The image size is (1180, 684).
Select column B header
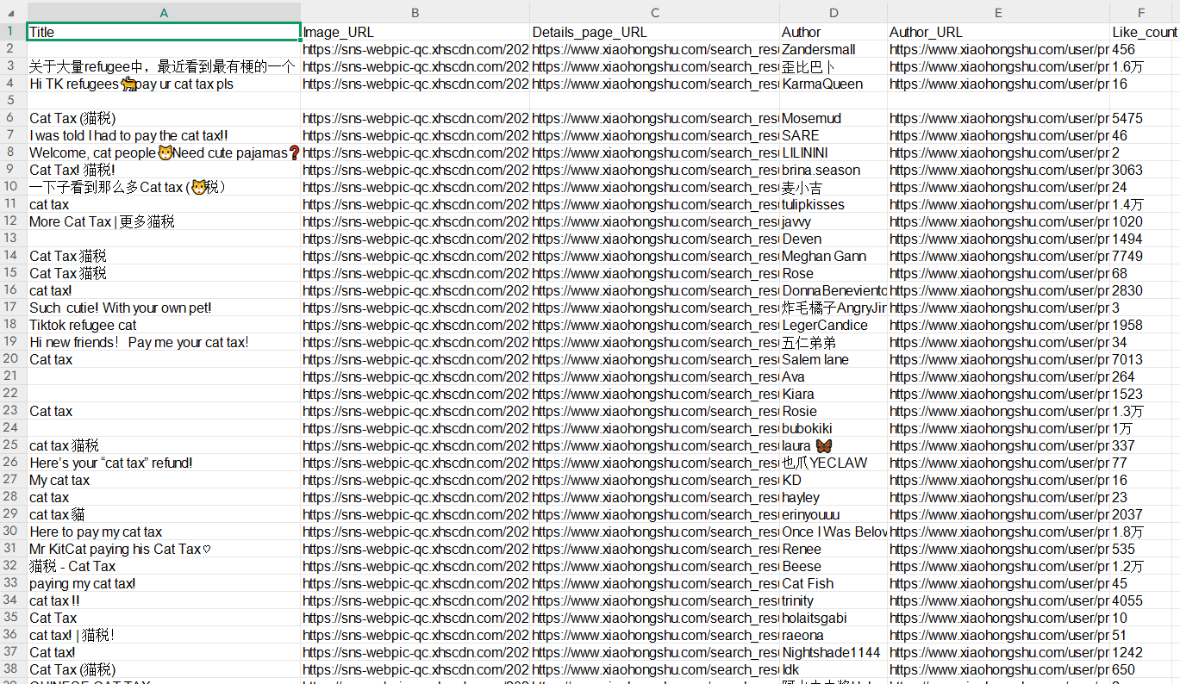click(415, 12)
